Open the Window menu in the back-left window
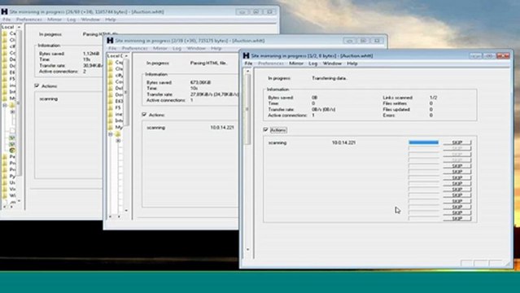Image resolution: width=520 pixels, height=293 pixels. click(x=90, y=20)
